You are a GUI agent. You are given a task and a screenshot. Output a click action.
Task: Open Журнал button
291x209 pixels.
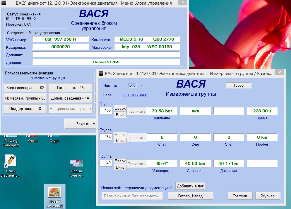(268, 196)
